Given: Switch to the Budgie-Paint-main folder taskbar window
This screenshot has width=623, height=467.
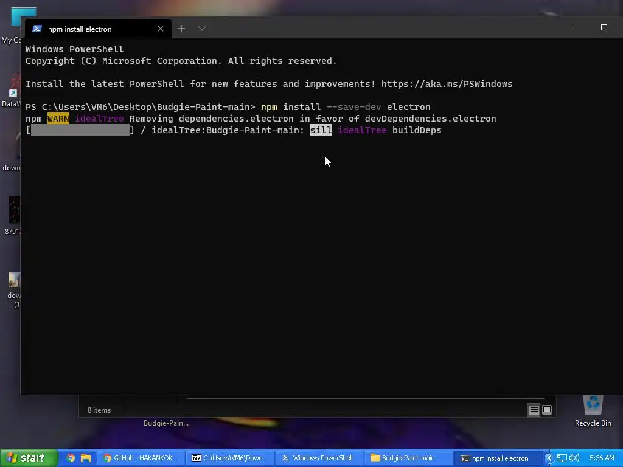Looking at the screenshot, I should pyautogui.click(x=408, y=458).
